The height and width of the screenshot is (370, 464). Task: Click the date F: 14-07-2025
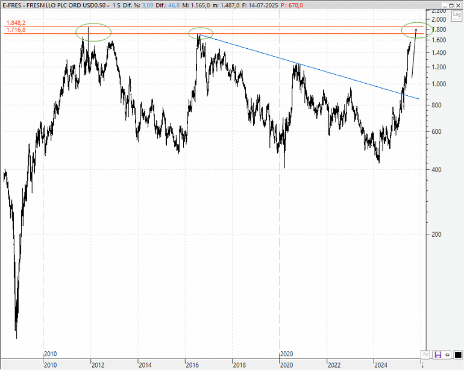[x=260, y=5]
